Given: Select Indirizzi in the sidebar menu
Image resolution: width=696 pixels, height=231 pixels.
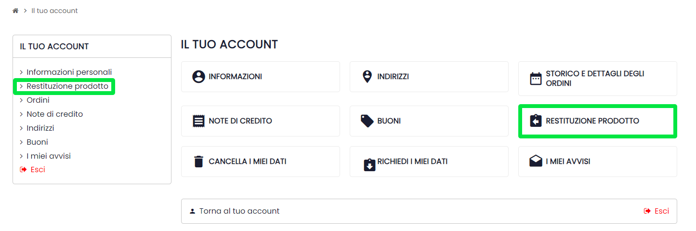Looking at the screenshot, I should coord(40,128).
